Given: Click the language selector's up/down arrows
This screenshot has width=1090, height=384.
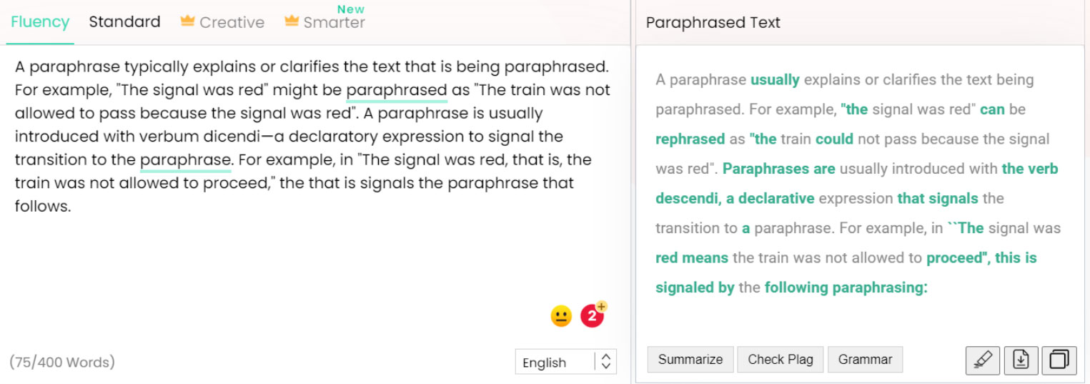Looking at the screenshot, I should (x=606, y=362).
